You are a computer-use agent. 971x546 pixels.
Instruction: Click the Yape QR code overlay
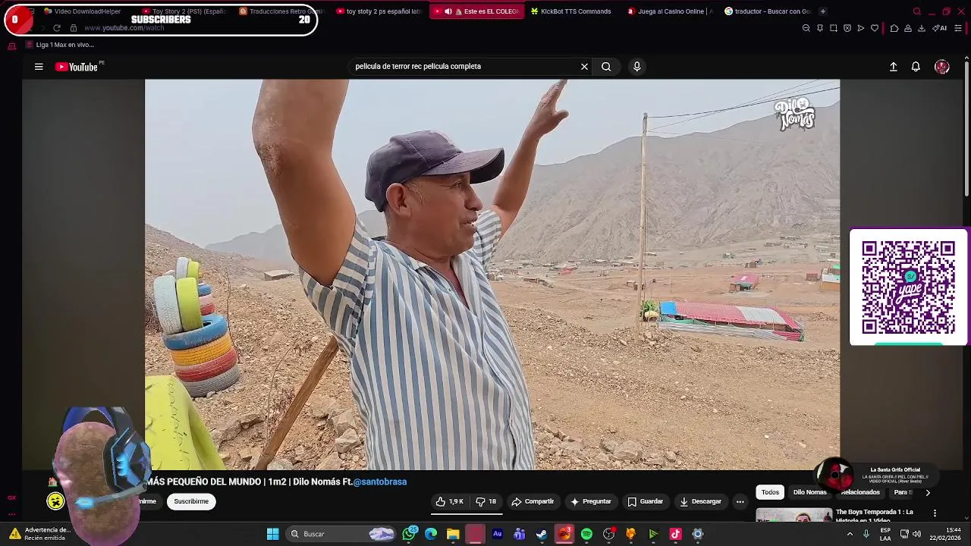tap(908, 287)
